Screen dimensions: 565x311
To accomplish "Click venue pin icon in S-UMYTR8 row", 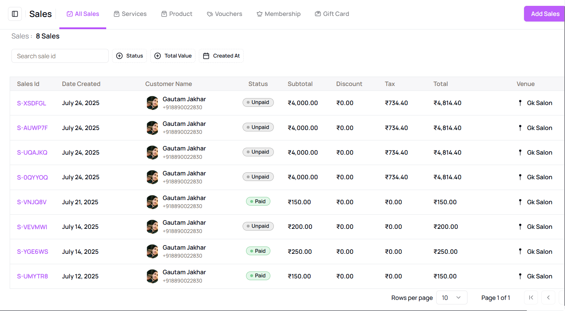I will click(x=520, y=276).
